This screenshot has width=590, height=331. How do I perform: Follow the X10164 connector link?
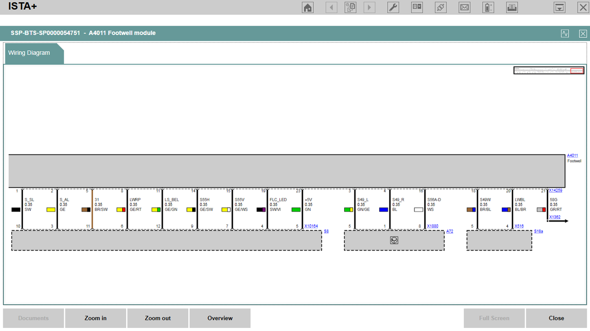click(x=311, y=226)
